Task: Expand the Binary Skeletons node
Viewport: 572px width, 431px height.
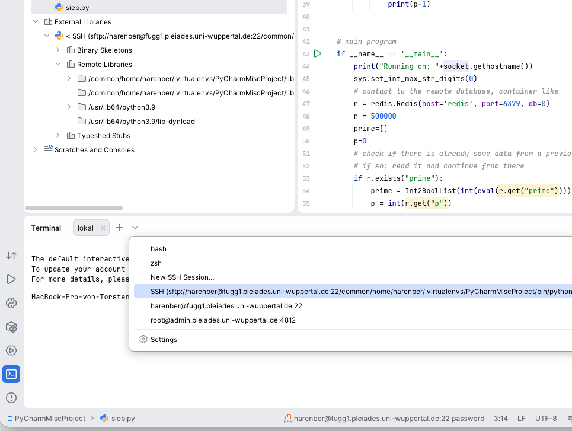Action: 58,50
